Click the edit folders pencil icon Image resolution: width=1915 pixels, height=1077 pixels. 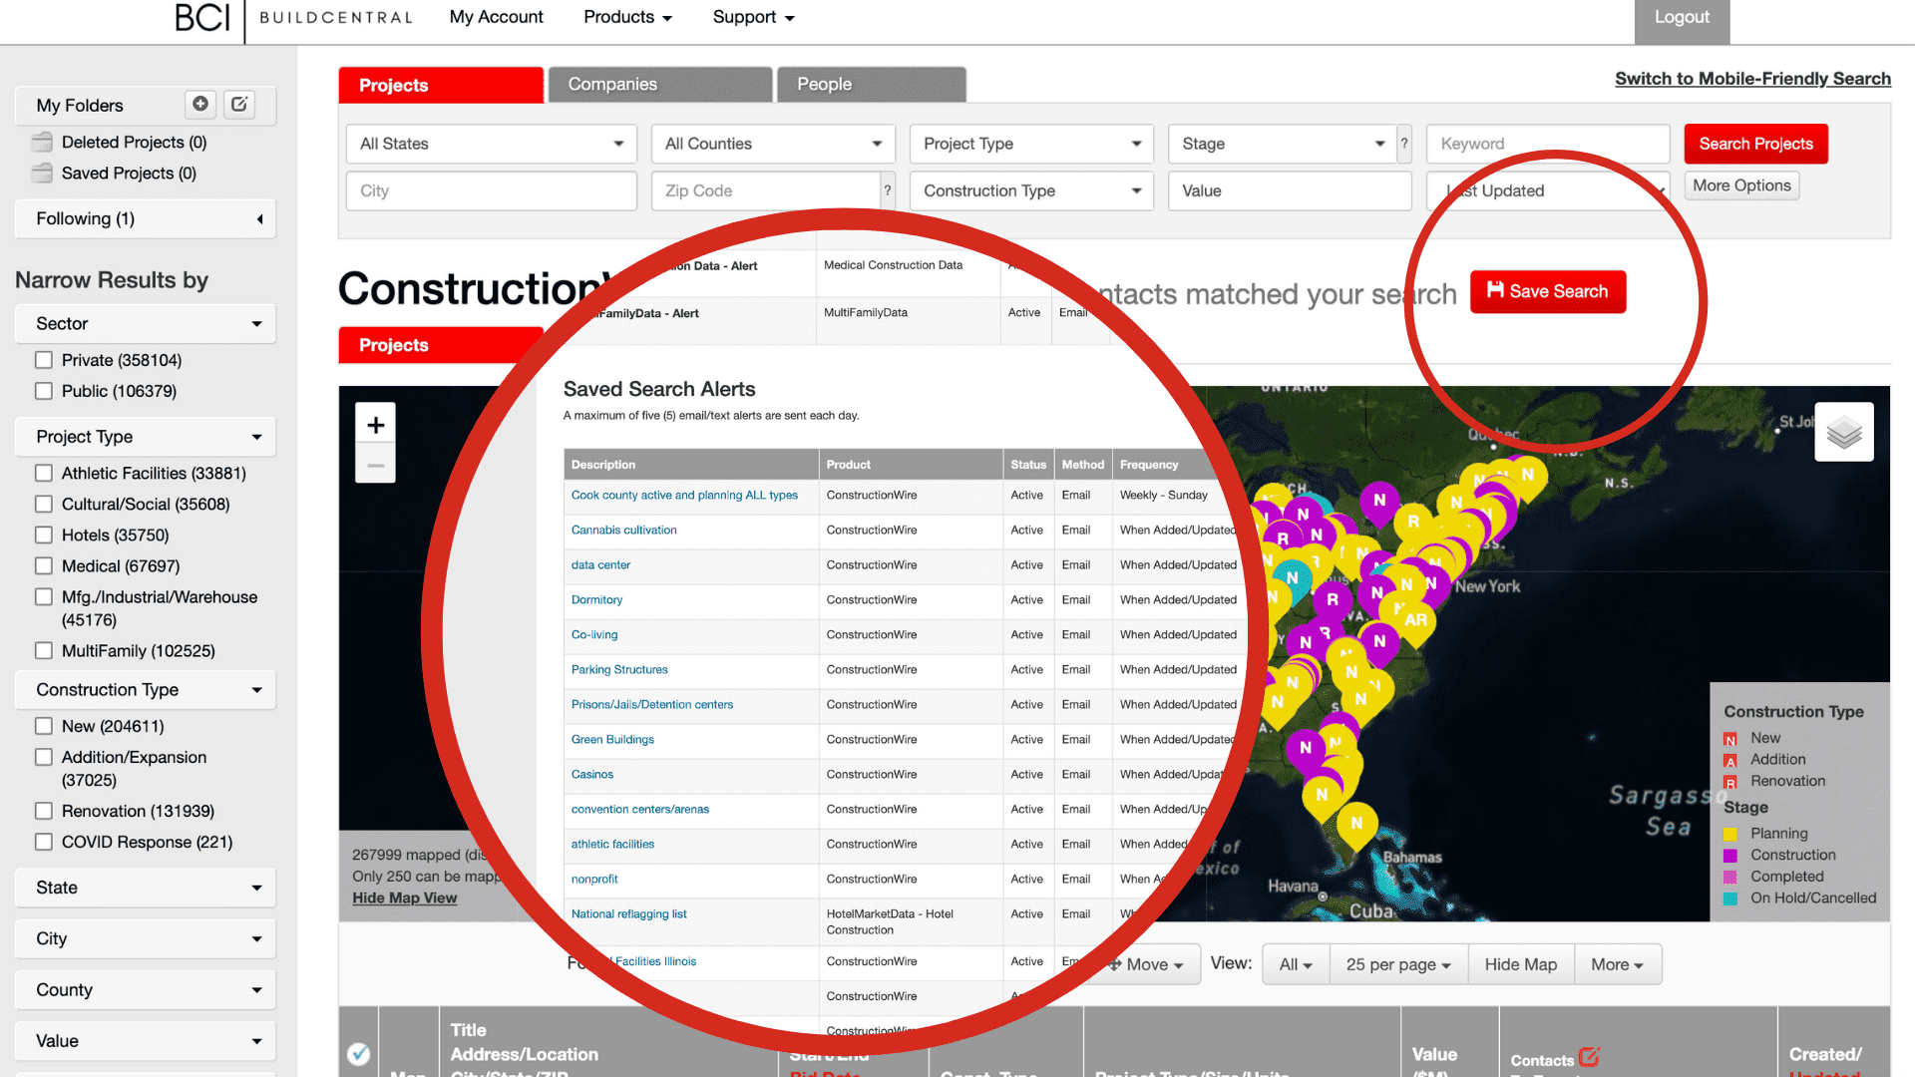[x=239, y=104]
